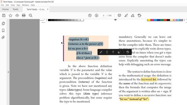Screen dimensions: 187x105
Task: Switch to the Home tab
Action: point(5,9)
